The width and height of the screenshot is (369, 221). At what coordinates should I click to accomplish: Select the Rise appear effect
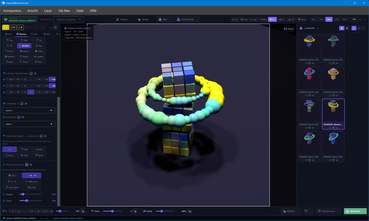tap(24, 149)
